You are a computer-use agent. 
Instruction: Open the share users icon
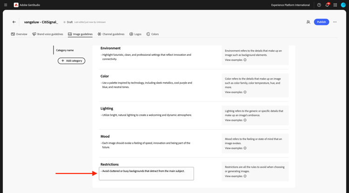click(x=308, y=22)
